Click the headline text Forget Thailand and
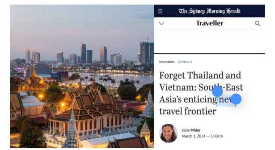275x150 pixels. pos(200,75)
